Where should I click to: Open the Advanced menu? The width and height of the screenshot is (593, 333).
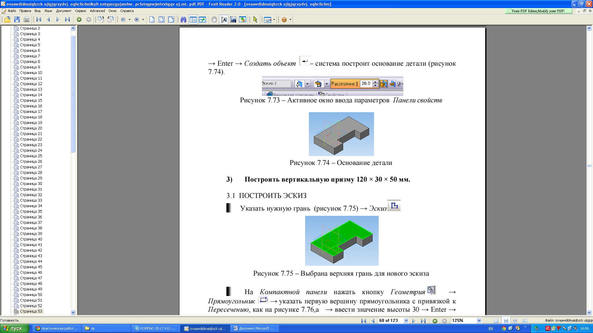tap(97, 11)
